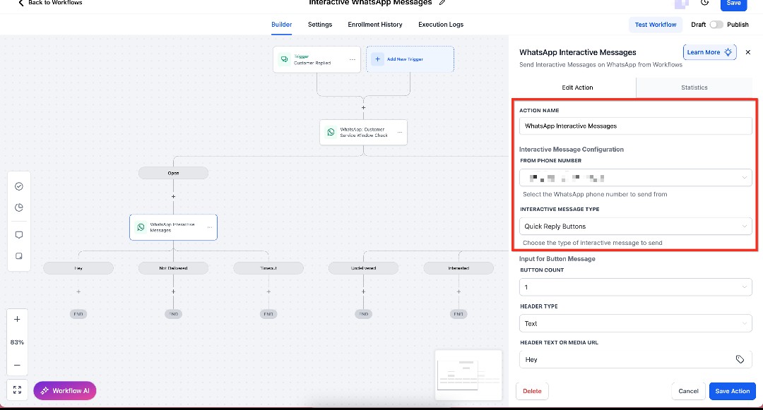
Task: Click the user avatar beside the history icon
Action: (681, 4)
